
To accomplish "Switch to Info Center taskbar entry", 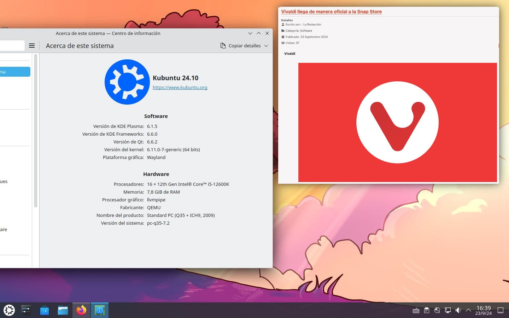I will point(100,310).
